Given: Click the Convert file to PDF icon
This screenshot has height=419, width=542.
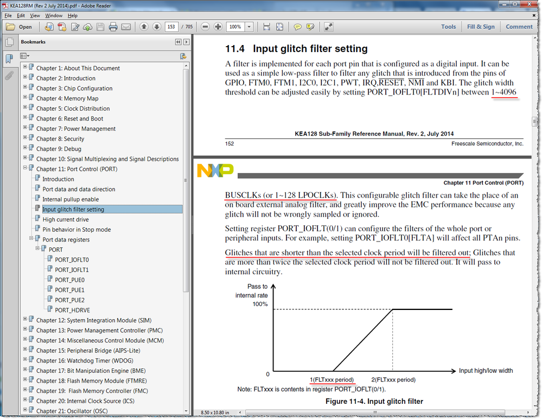Looking at the screenshot, I should (x=62, y=27).
